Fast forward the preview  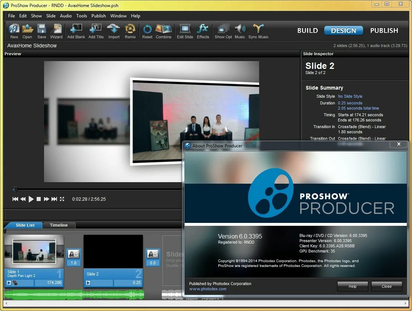tap(47, 199)
